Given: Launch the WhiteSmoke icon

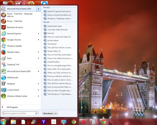Looking at the screenshot, I should pos(4,78).
